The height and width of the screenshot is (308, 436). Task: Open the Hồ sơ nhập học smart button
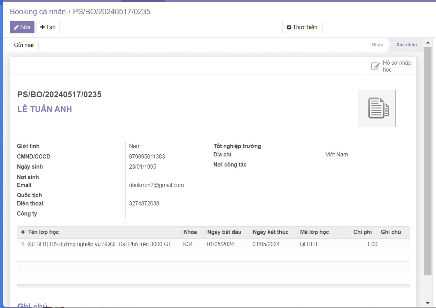(x=391, y=66)
